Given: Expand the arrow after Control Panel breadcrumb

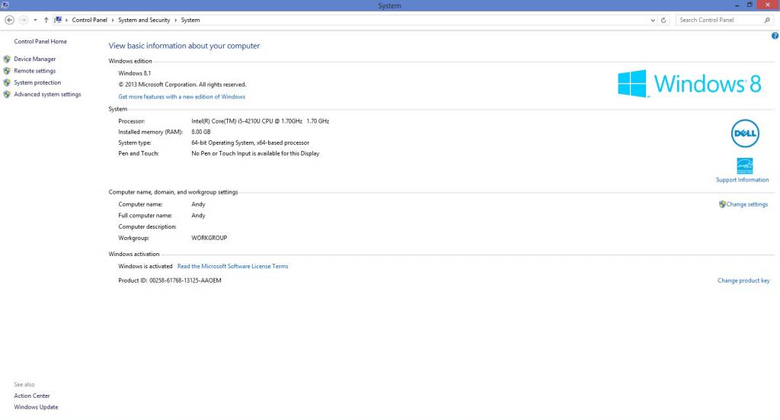Looking at the screenshot, I should (x=113, y=20).
